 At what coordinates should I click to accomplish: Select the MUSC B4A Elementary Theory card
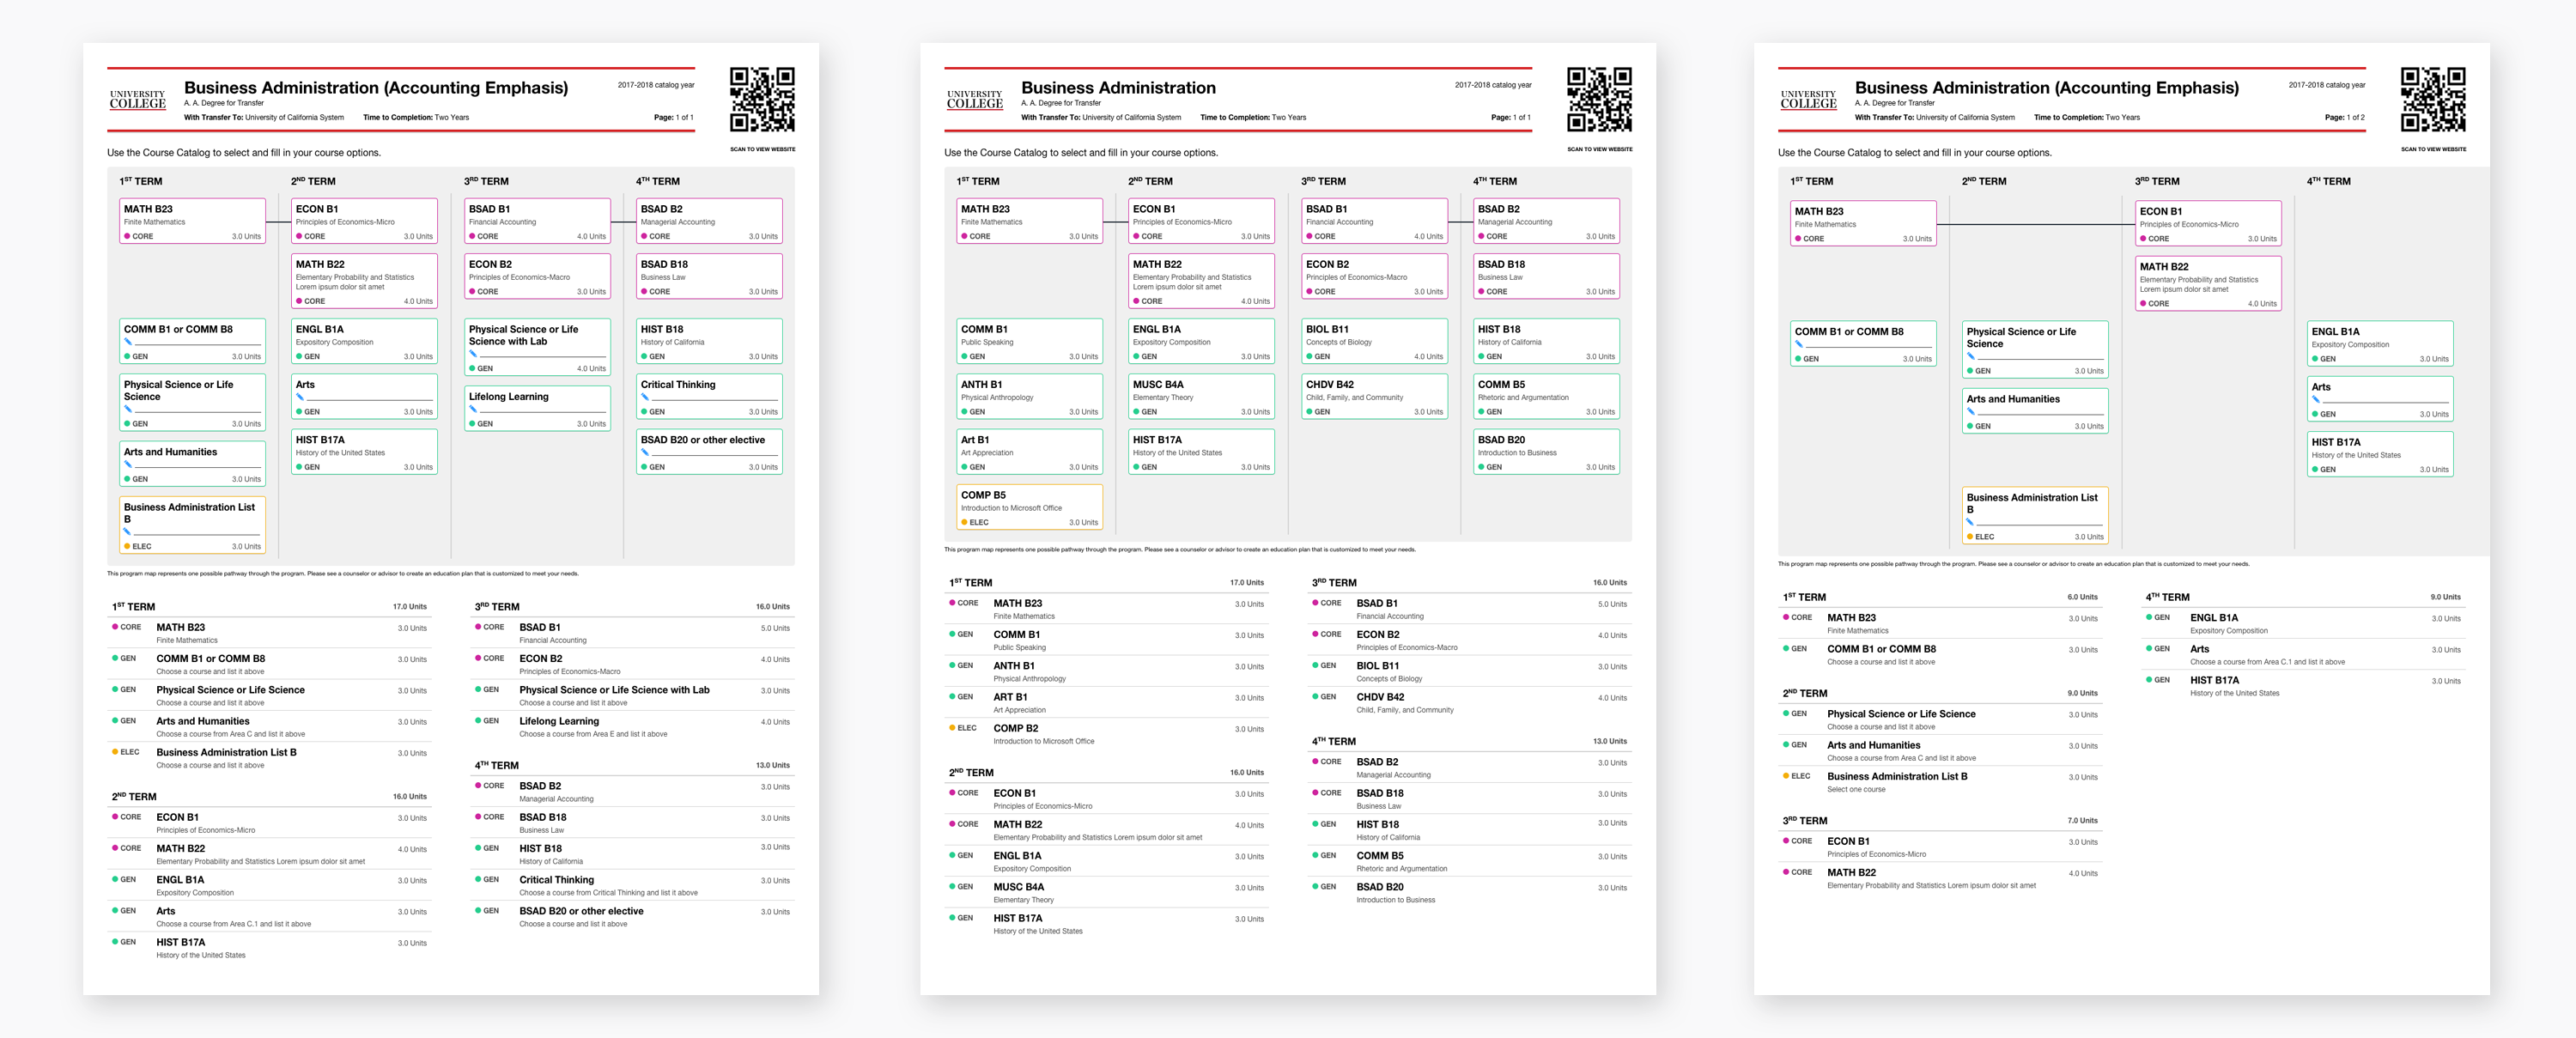point(1202,396)
